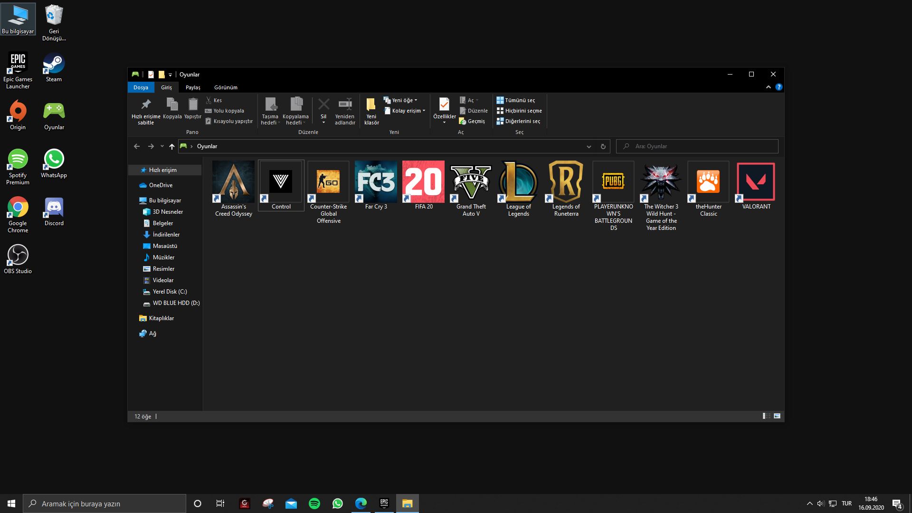Click the Steam desktop icon

pyautogui.click(x=54, y=67)
